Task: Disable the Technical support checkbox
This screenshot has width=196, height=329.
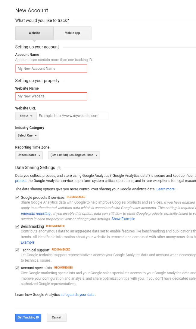Action: click(17, 250)
